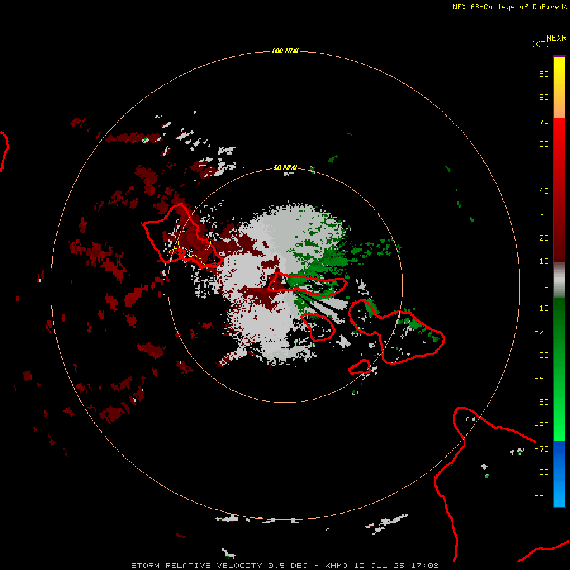Click the 30 value on the velocity scale
Screen dimensions: 570x570
pyautogui.click(x=544, y=215)
